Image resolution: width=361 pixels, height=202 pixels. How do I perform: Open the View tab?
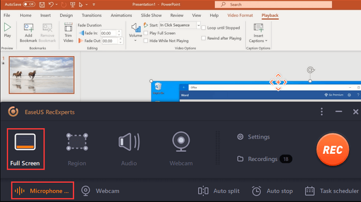pos(197,15)
